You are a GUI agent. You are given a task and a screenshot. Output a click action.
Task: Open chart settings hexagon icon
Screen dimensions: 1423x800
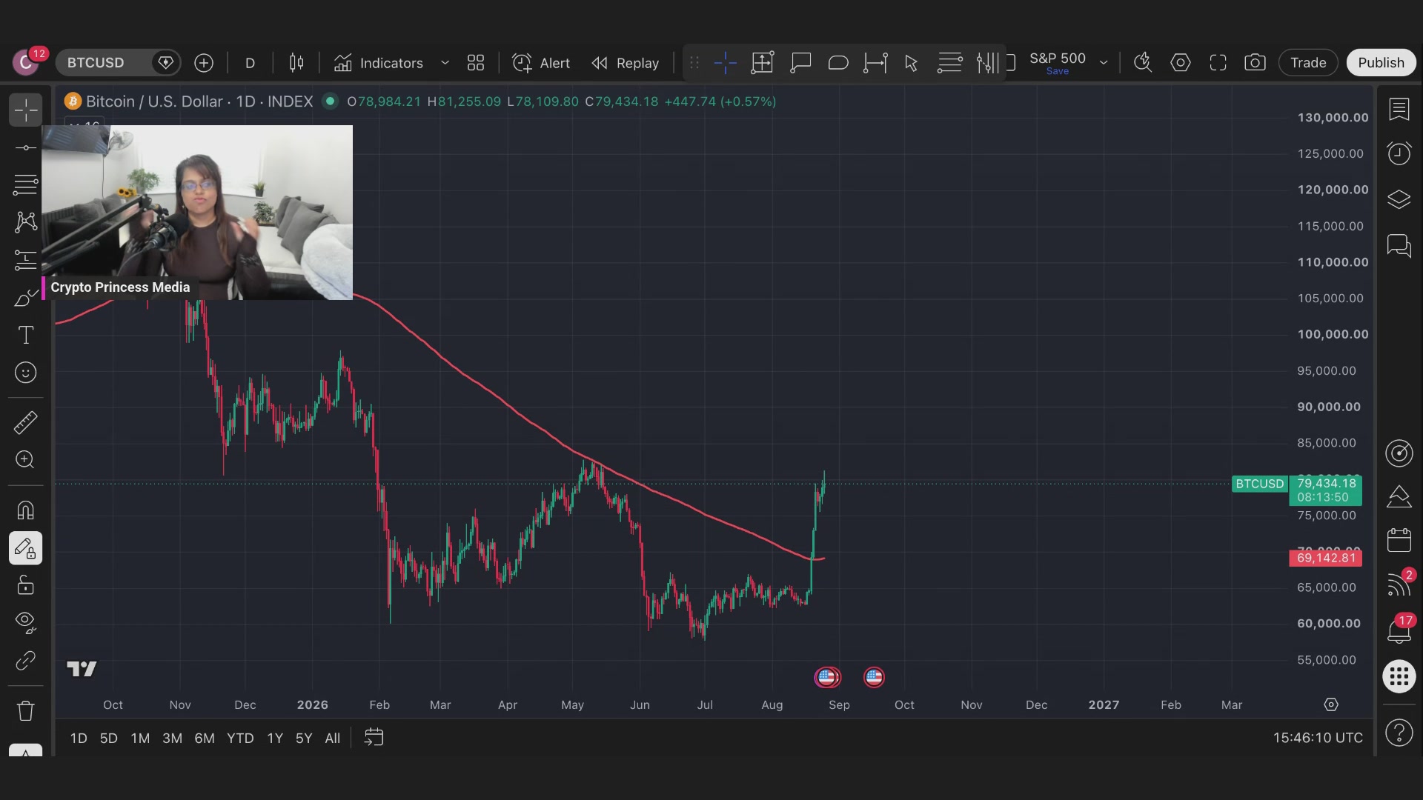click(1181, 63)
